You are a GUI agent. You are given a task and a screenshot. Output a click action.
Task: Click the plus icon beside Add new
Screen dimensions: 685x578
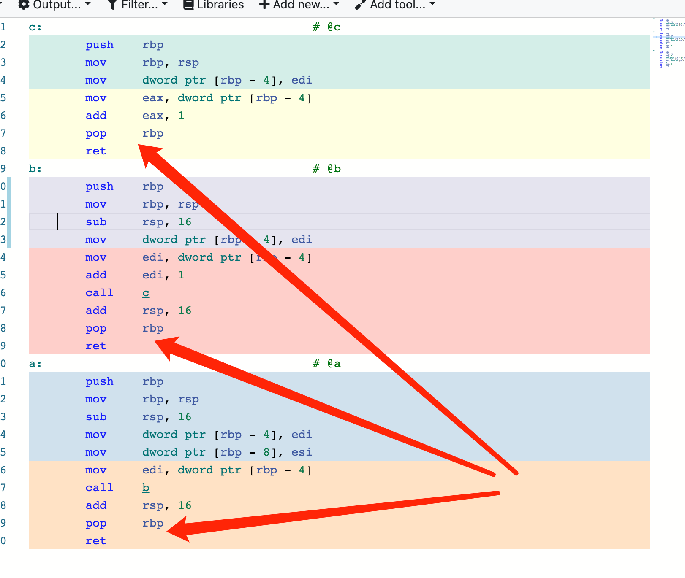(x=264, y=5)
